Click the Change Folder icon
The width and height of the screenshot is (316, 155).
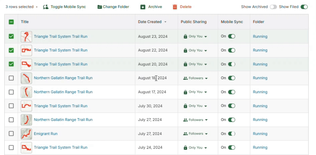pos(99,7)
